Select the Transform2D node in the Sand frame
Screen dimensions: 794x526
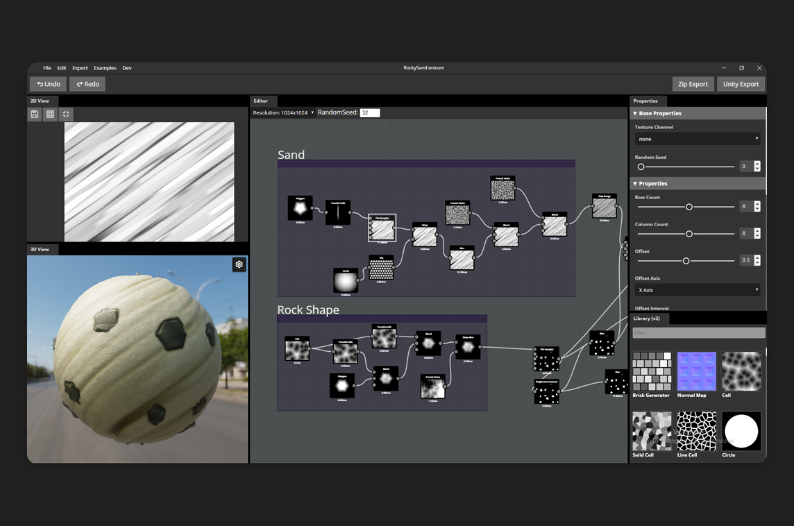pyautogui.click(x=338, y=212)
